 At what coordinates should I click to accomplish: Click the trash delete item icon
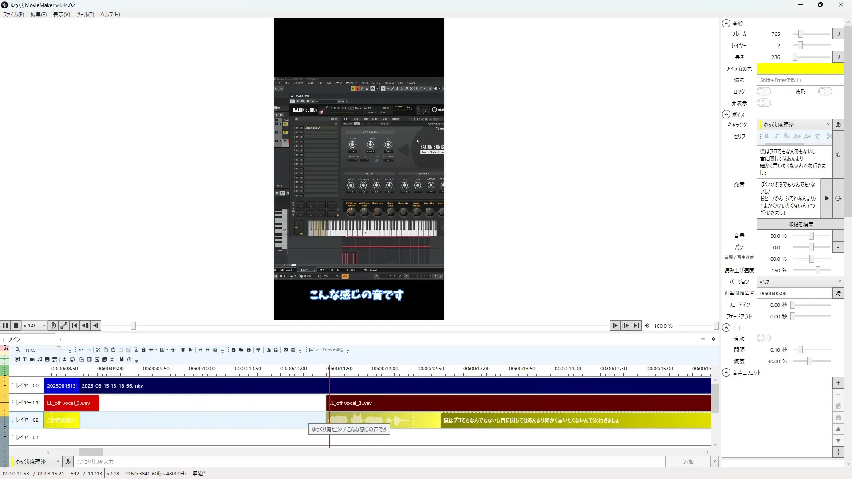click(x=183, y=350)
